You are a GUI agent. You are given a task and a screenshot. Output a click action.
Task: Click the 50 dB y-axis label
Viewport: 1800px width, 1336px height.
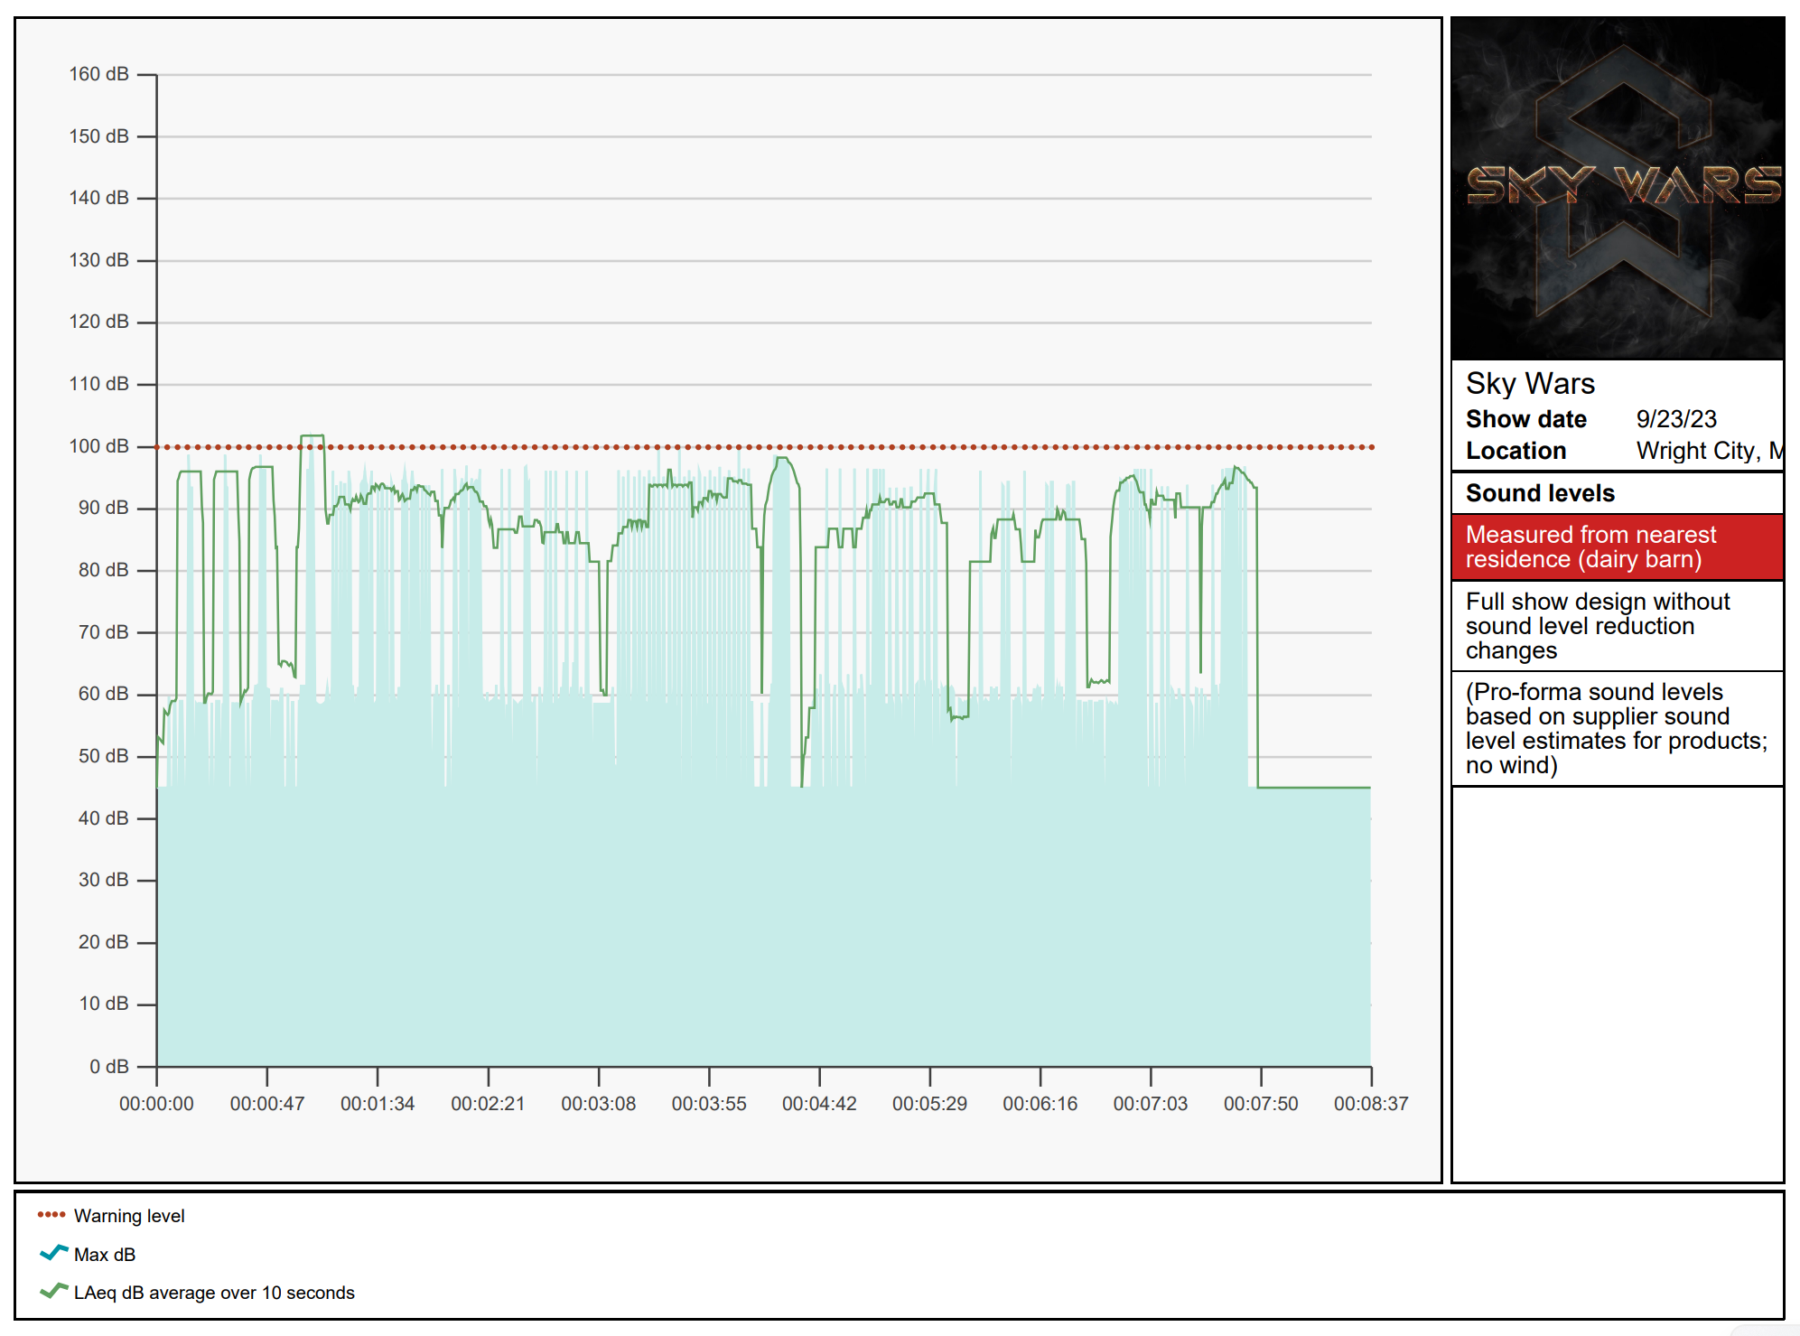pyautogui.click(x=103, y=756)
